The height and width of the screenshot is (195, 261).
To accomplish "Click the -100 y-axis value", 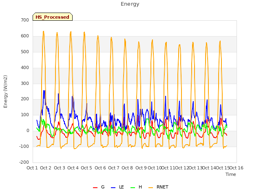I will pos(24,146).
